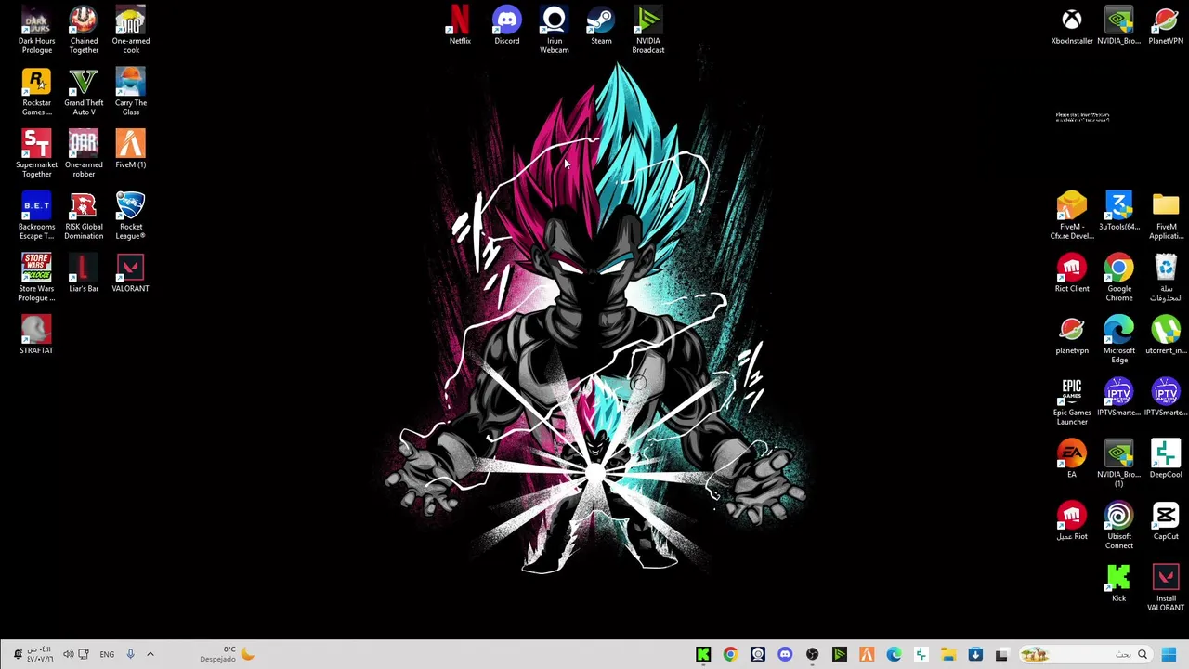1189x669 pixels.
Task: Select the Store Wars Prologue icon
Action: click(x=36, y=278)
